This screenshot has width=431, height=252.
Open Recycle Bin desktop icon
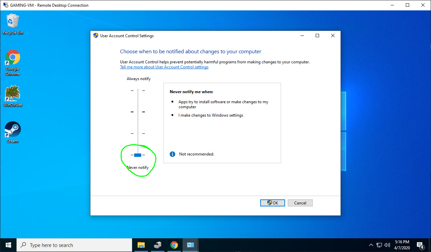(13, 24)
